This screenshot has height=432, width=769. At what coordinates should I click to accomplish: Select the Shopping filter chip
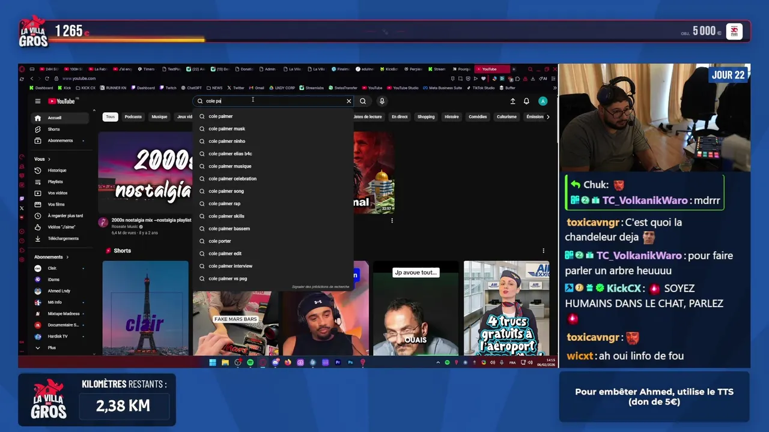click(426, 117)
